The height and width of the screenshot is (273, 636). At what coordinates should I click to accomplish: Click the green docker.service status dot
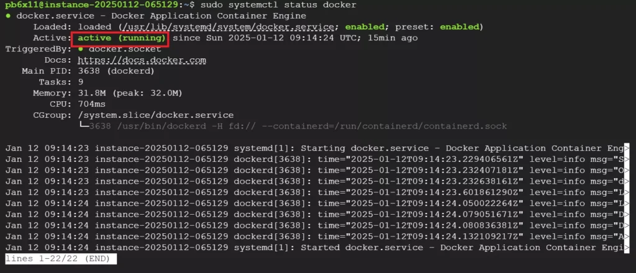[8, 16]
